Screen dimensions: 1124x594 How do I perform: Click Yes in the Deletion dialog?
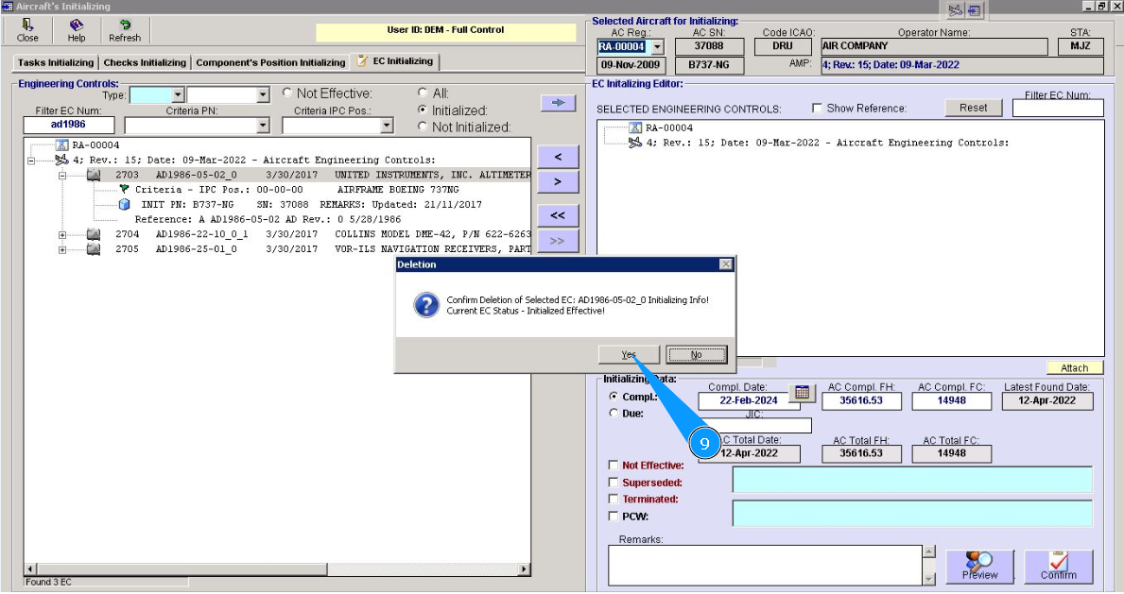[x=629, y=355]
